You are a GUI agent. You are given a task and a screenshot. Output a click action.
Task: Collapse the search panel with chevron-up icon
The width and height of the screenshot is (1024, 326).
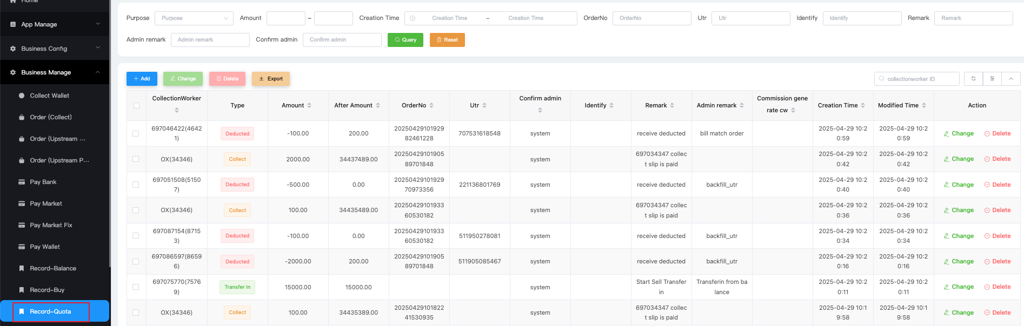pyautogui.click(x=1010, y=79)
